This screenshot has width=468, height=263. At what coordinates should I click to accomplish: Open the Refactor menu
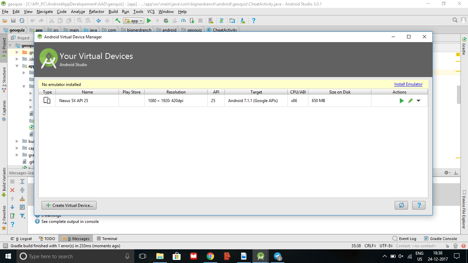97,12
